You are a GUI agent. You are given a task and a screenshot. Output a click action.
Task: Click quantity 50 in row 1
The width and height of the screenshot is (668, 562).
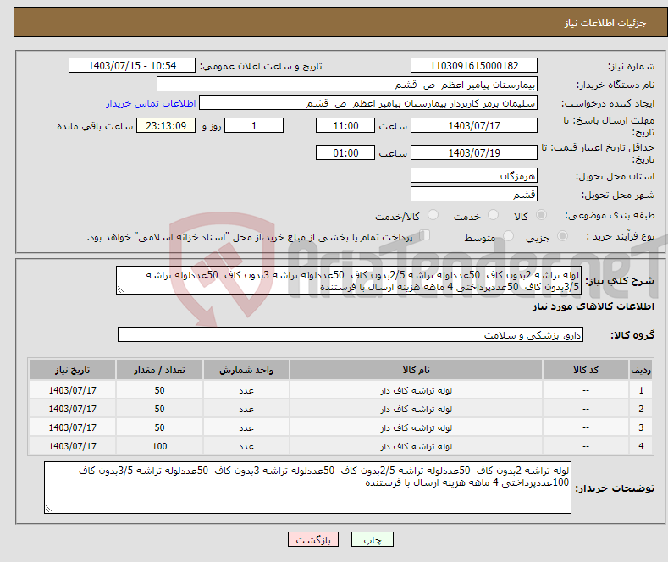(x=159, y=390)
